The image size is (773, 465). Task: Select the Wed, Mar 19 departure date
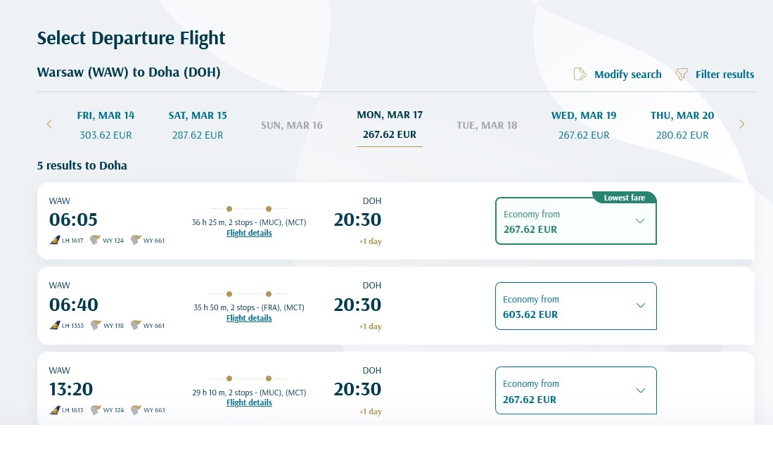(x=584, y=125)
